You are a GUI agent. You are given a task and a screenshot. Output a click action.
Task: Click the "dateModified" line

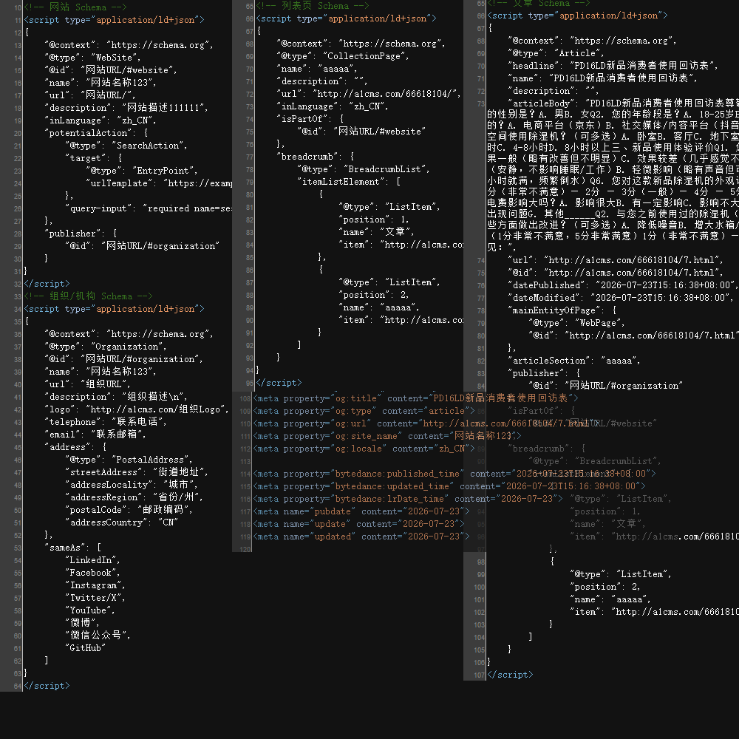621,298
